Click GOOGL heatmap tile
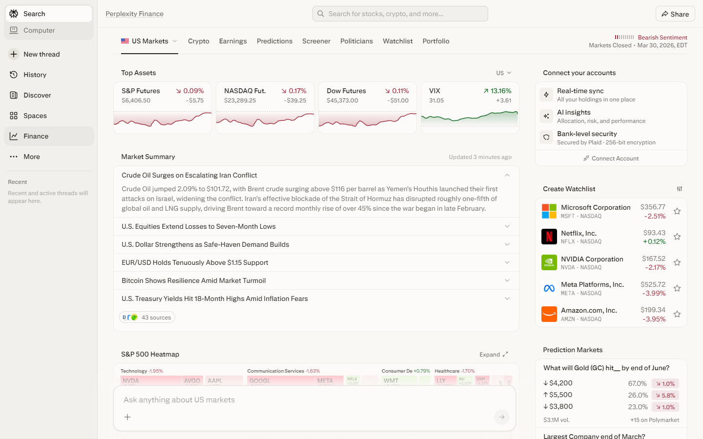The height and width of the screenshot is (439, 703). [281, 380]
